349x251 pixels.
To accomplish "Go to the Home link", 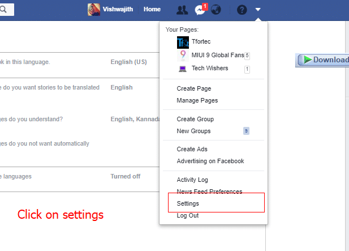I will pos(152,10).
